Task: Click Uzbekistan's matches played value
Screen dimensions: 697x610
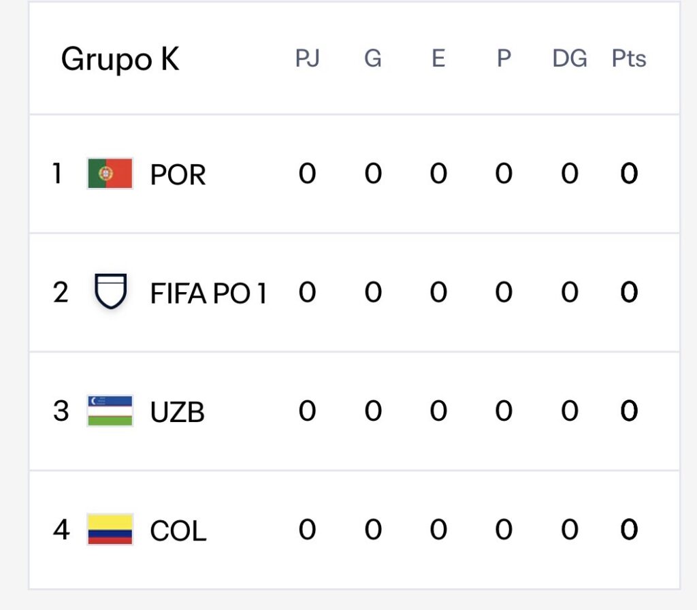Action: 307,411
